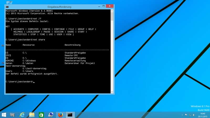The width and height of the screenshot is (210, 118).
Task: Launch Internet Explorer from the taskbar
Action: coord(22,115)
